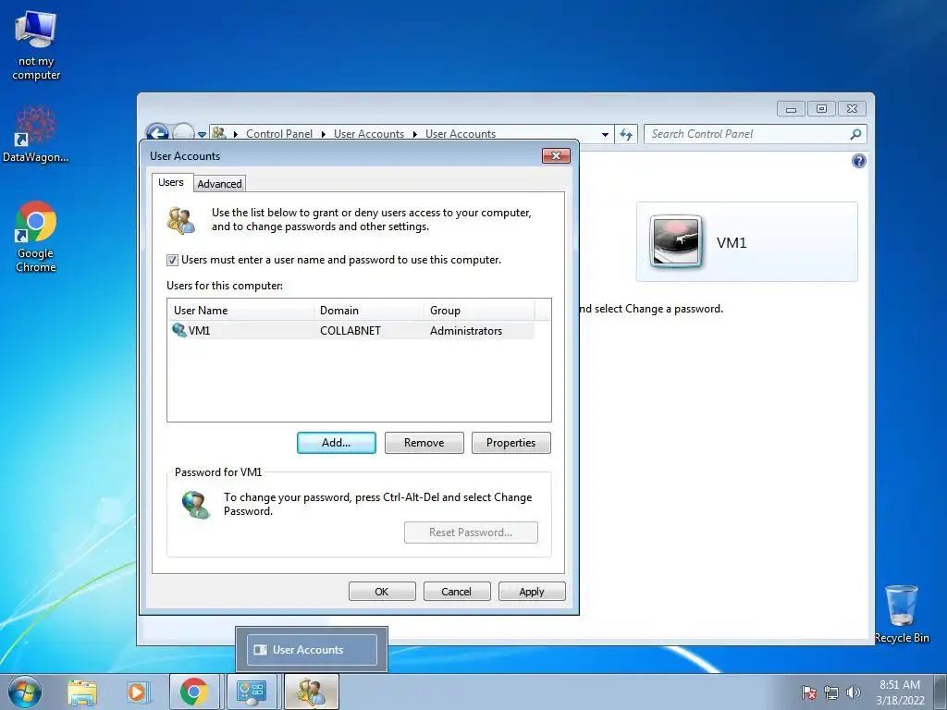Click the network icon in the system tray

(x=831, y=692)
